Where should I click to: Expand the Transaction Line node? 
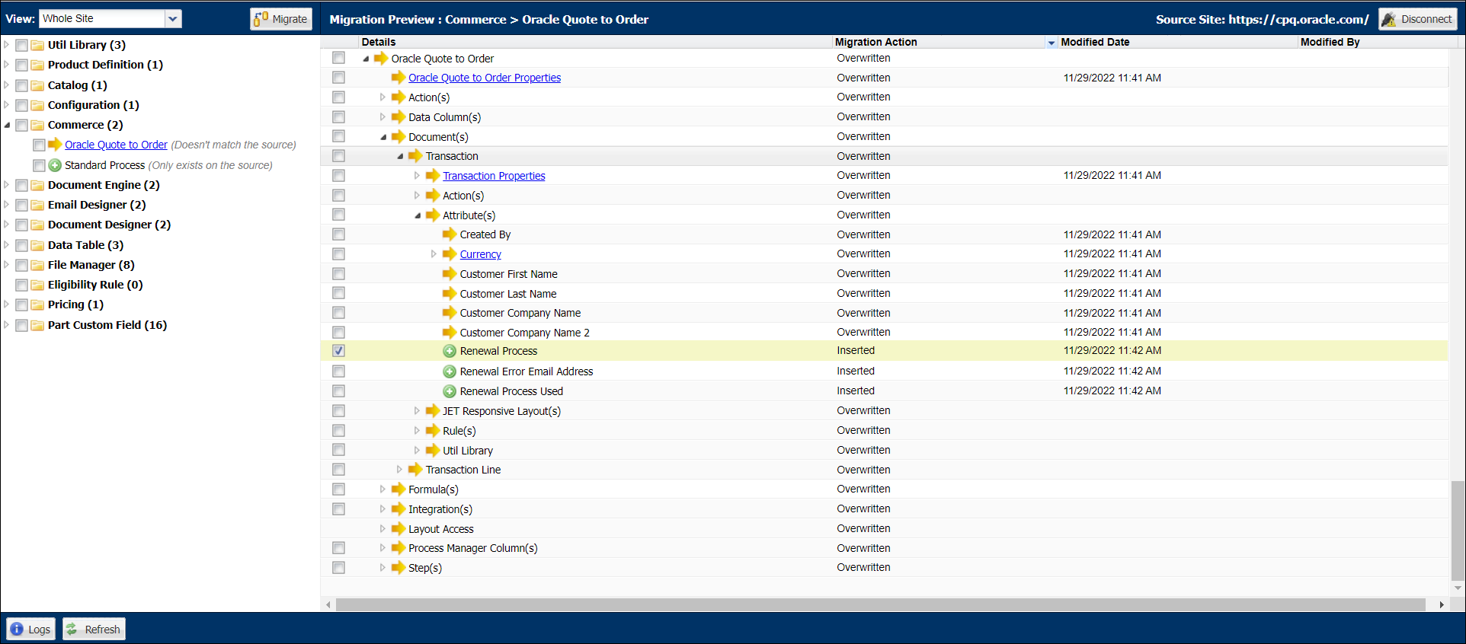[399, 470]
